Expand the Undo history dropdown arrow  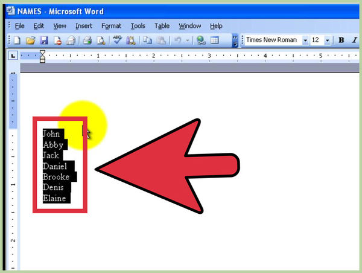tap(188, 40)
